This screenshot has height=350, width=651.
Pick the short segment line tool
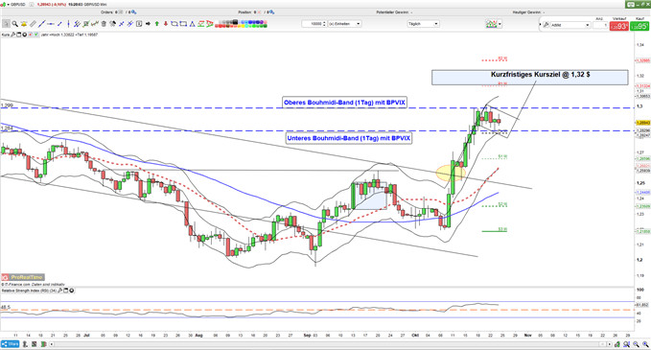[59, 24]
